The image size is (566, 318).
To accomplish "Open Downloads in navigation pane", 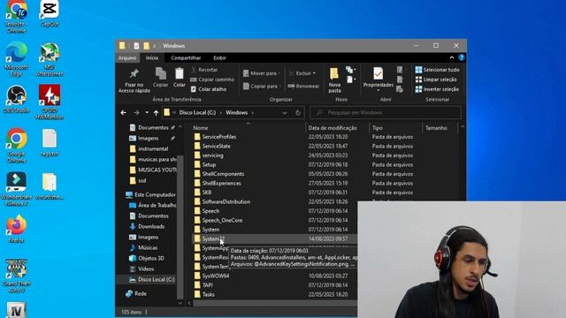I will [147, 226].
